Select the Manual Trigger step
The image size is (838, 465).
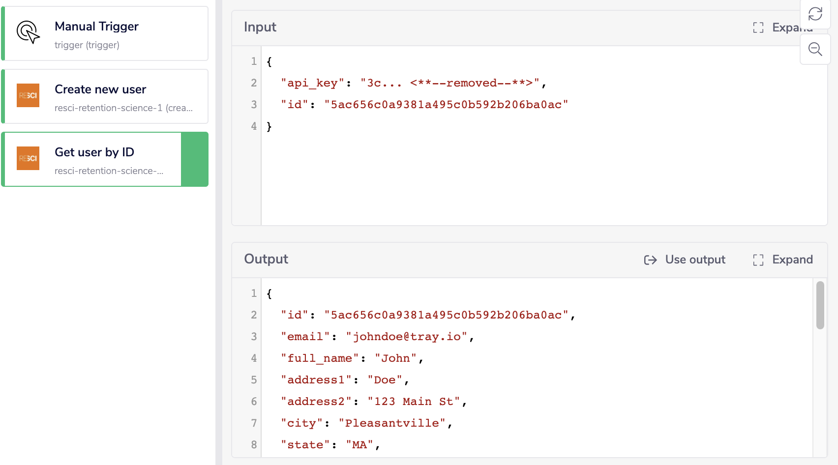pyautogui.click(x=106, y=33)
